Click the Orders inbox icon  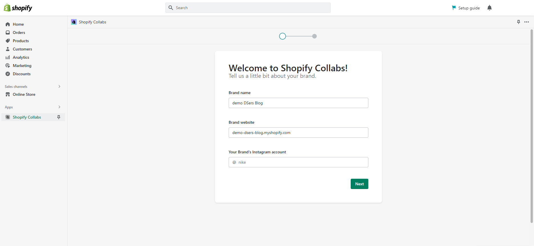[8, 32]
